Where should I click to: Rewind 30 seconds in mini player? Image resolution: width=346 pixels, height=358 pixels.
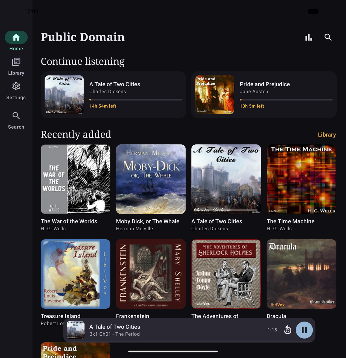tap(287, 330)
